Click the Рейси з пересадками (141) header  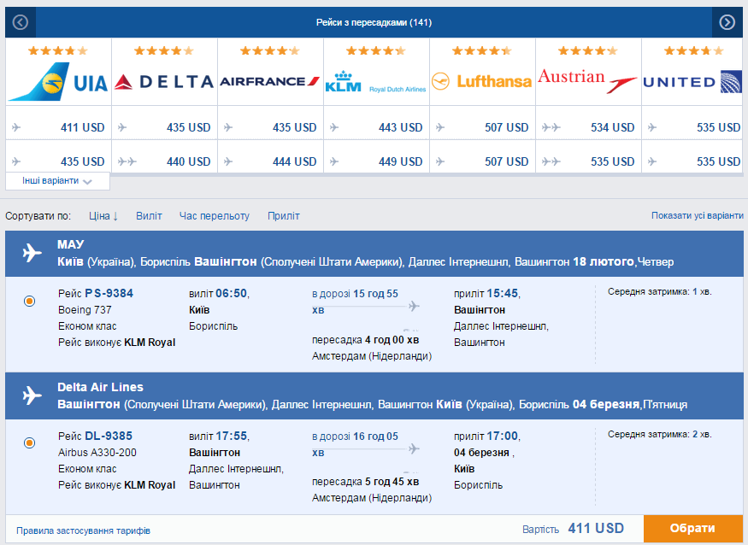(x=374, y=22)
